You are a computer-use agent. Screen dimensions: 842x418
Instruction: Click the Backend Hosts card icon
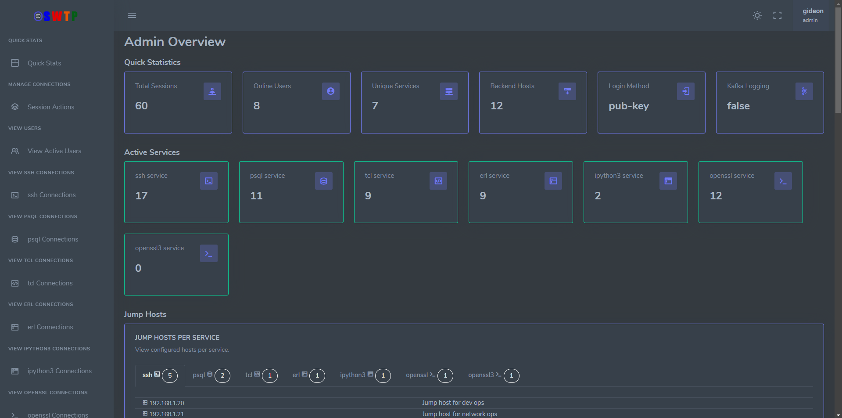[567, 91]
